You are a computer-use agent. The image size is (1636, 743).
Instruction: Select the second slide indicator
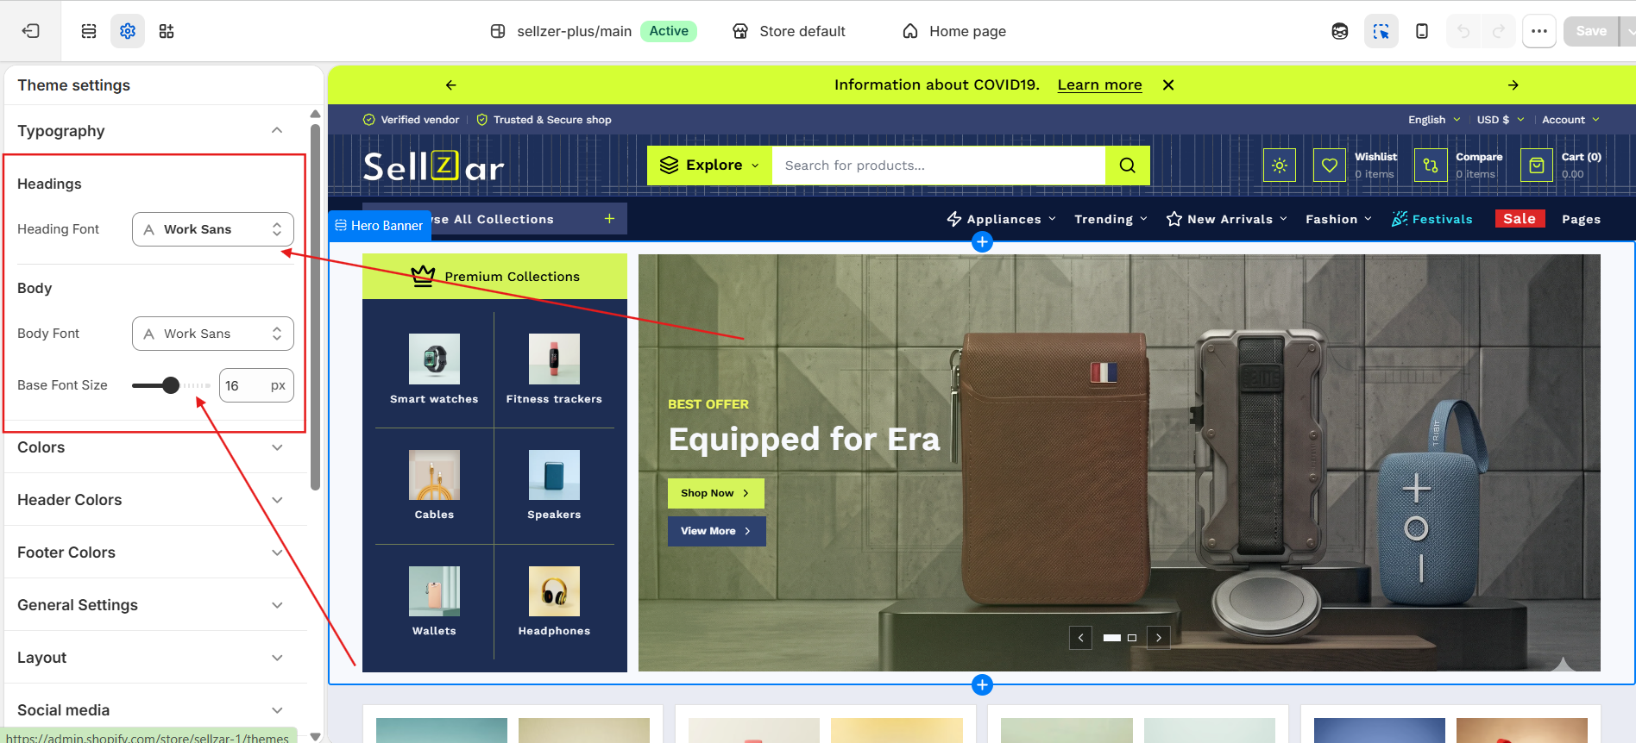pyautogui.click(x=1132, y=638)
